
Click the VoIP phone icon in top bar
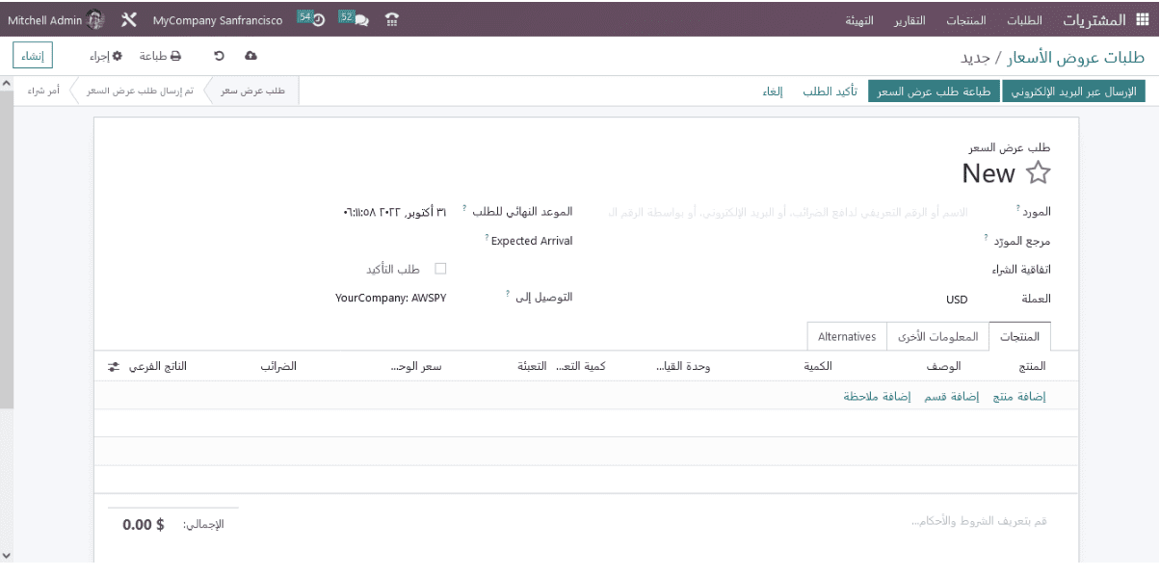[x=392, y=20]
